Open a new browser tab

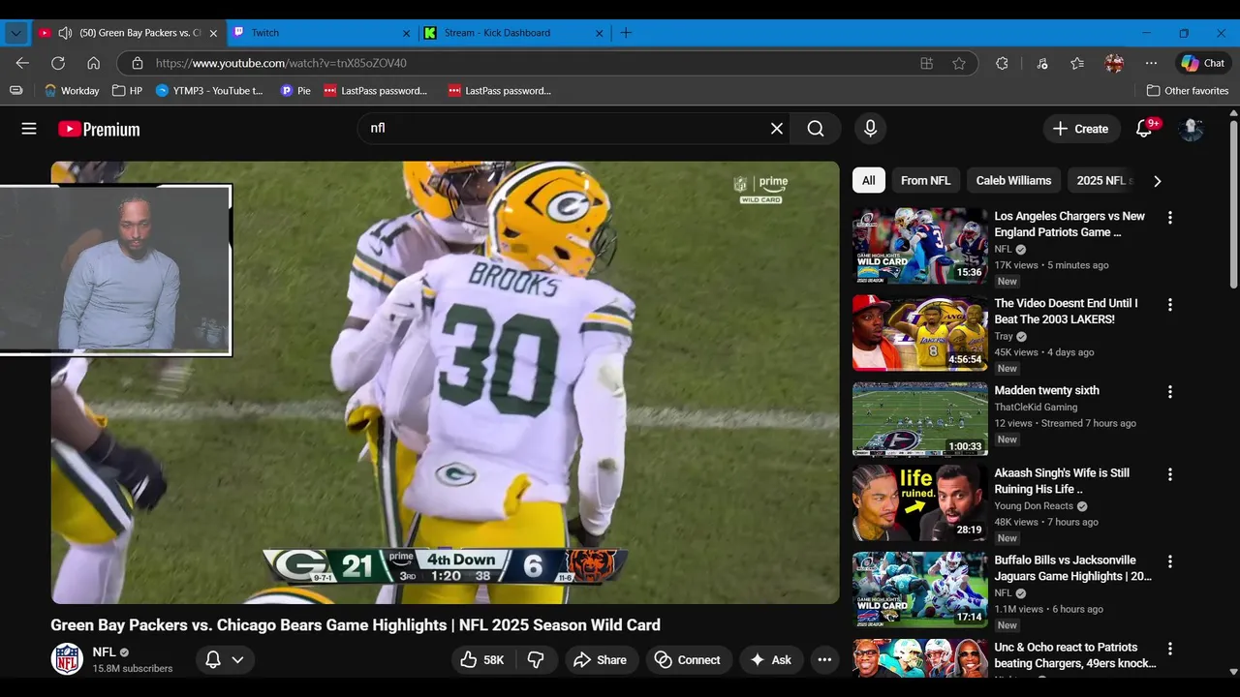626,33
